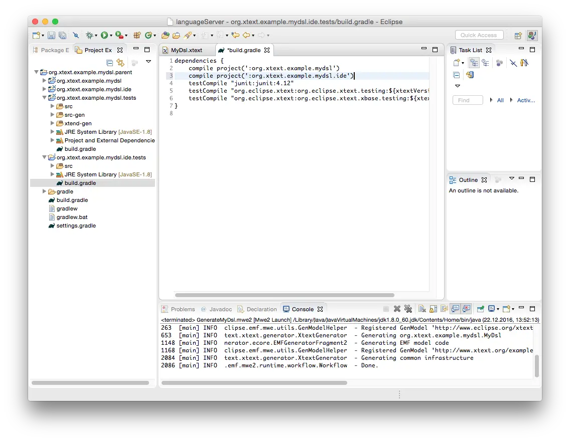Open Run button dropdown arrow
The height and width of the screenshot is (441, 570).
tap(111, 36)
